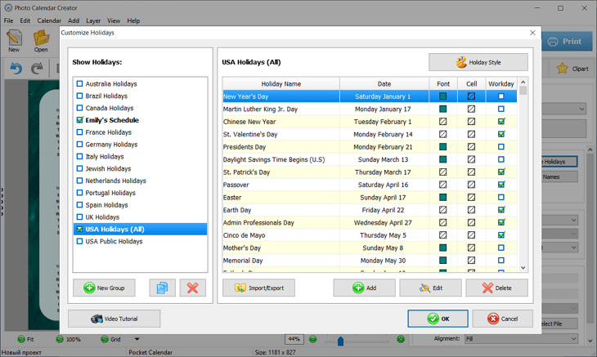The width and height of the screenshot is (597, 357).
Task: Enable Australia Holidays checkbox
Action: [79, 83]
